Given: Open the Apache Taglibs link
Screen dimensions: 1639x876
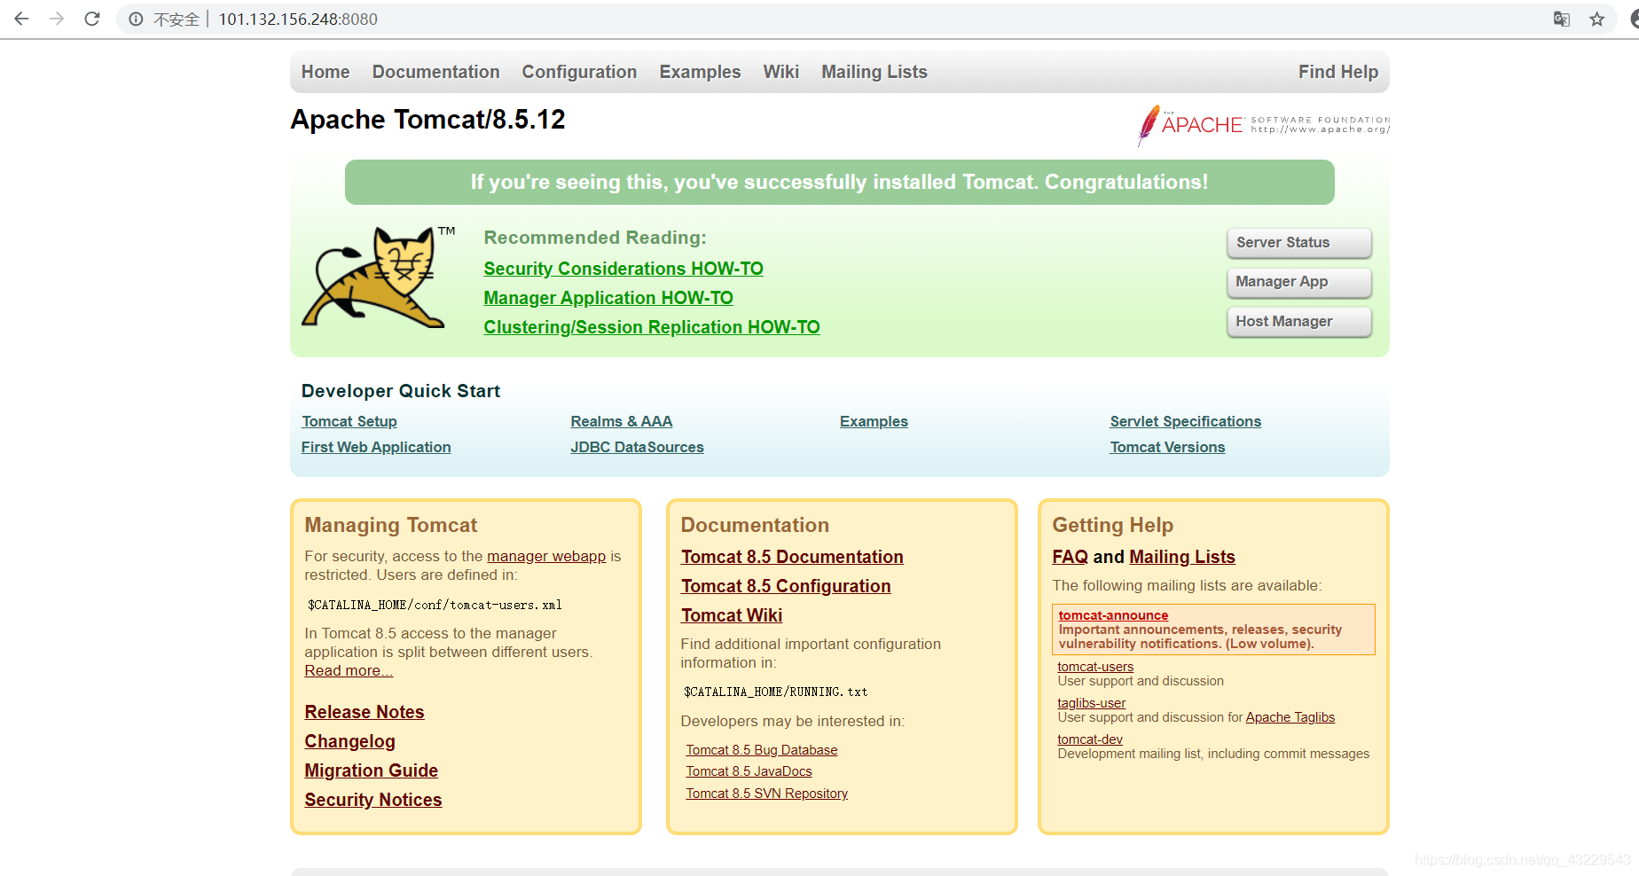Looking at the screenshot, I should point(1290,717).
